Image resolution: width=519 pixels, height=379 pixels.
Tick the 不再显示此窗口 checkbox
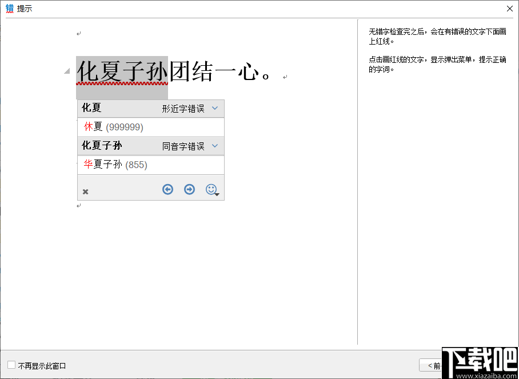pyautogui.click(x=11, y=365)
